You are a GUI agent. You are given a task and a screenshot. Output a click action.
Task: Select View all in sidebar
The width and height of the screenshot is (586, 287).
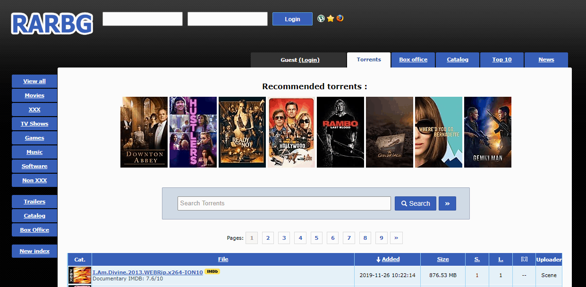pos(34,81)
